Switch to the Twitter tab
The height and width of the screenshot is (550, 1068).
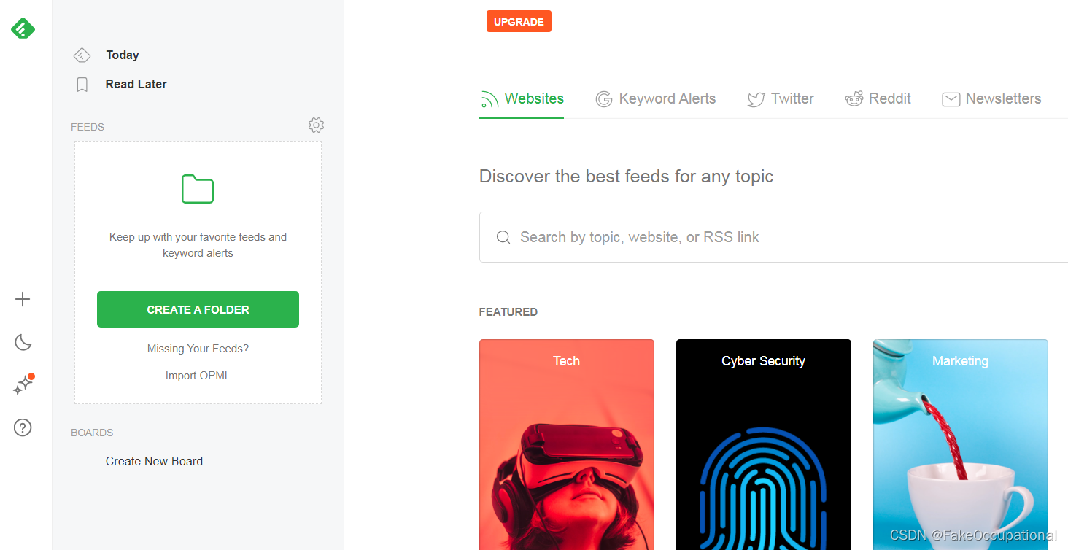pos(781,99)
